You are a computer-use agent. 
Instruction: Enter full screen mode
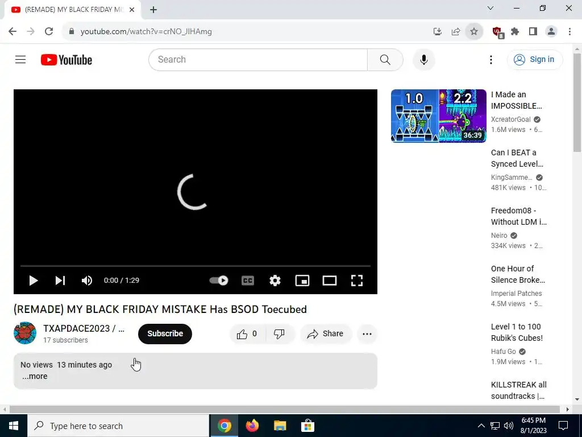pyautogui.click(x=357, y=281)
